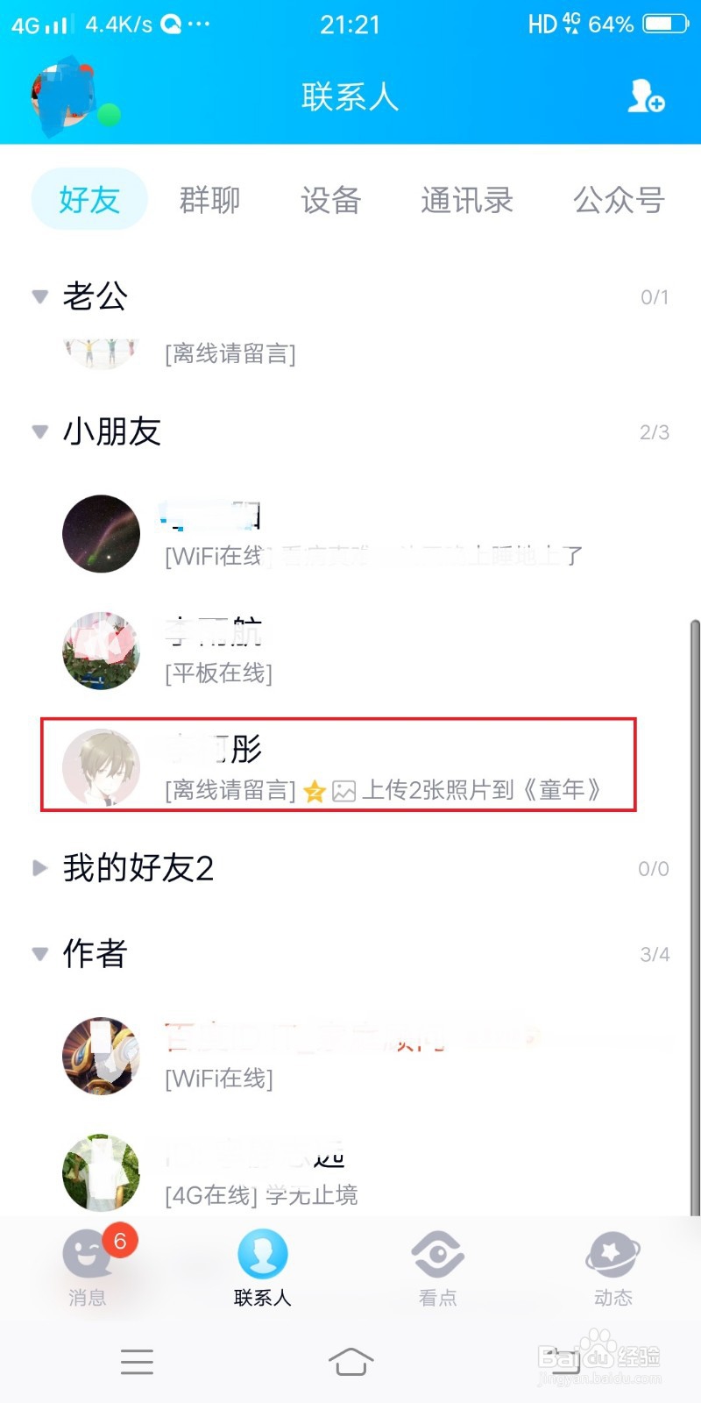Screen dimensions: 701x1403
Task: Open the 动态 planet icon
Action: click(612, 1254)
